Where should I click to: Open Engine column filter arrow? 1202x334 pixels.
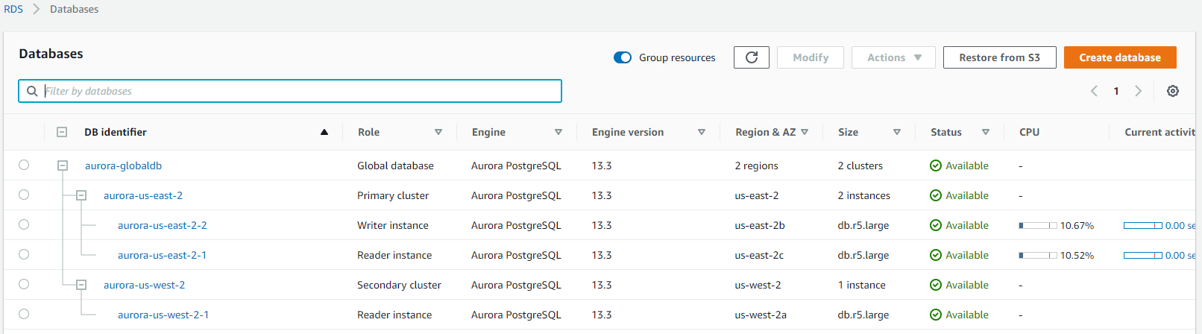558,132
